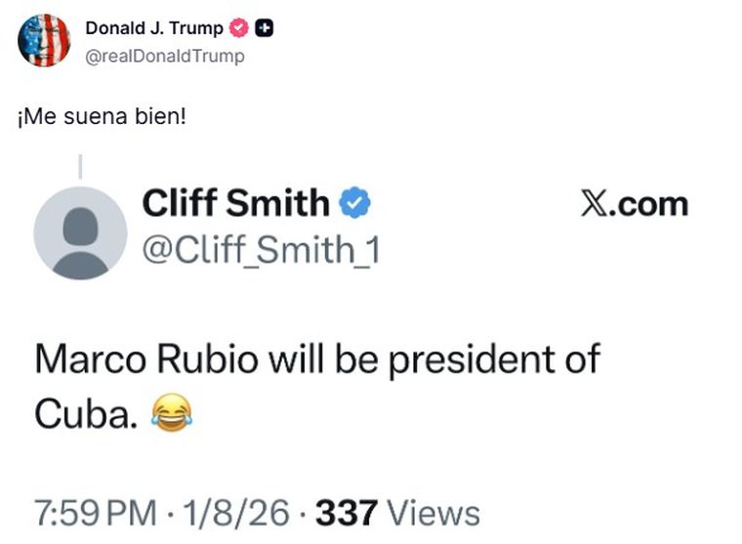Open the @Cliff_Smith_1 handle

(261, 250)
